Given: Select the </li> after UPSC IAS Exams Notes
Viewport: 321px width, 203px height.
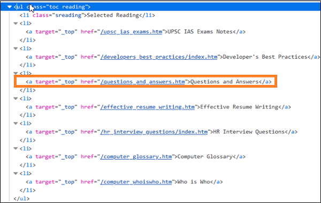Looking at the screenshot, I should point(27,40).
